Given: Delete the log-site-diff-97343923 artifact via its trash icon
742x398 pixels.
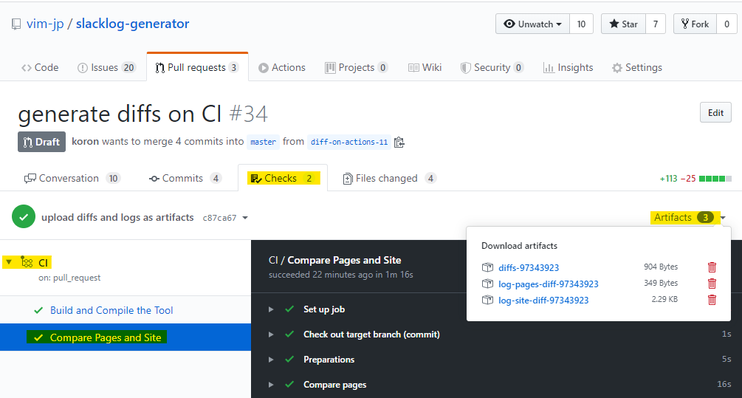Looking at the screenshot, I should (x=712, y=300).
